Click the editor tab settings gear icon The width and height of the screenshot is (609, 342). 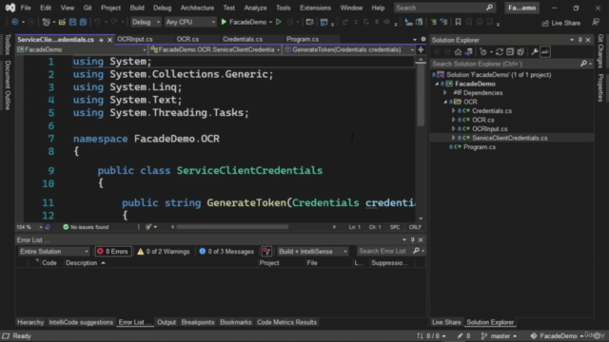tap(423, 39)
